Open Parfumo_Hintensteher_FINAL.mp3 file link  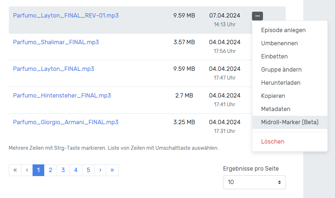62,95
